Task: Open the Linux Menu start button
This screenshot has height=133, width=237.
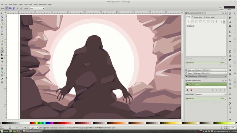Action: [4, 132]
